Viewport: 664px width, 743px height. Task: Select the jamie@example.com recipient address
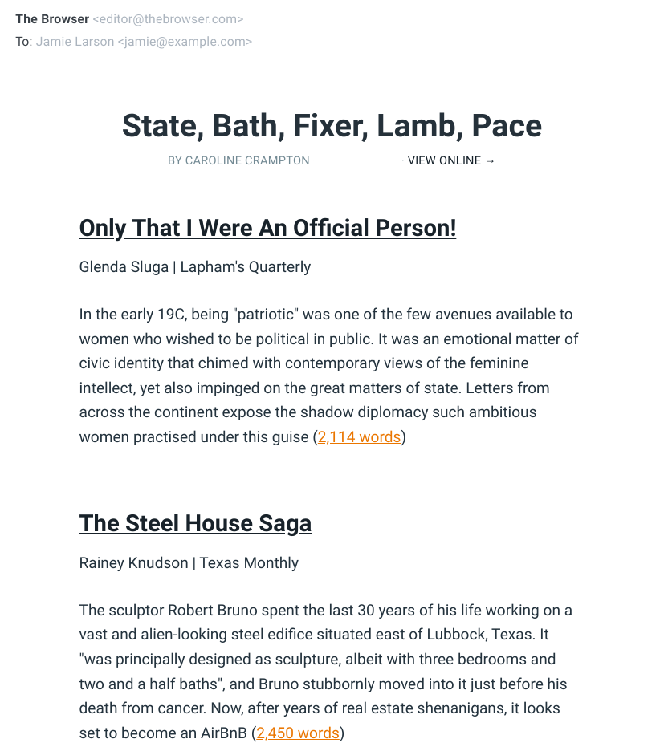coord(185,42)
